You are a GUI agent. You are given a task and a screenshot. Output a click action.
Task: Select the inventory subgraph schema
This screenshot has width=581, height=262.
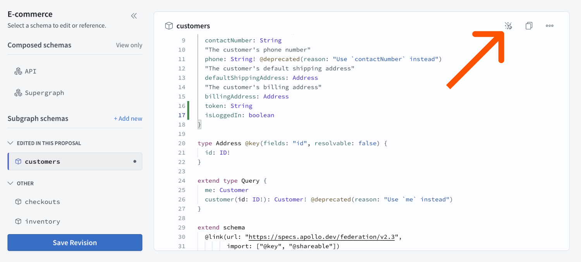[x=42, y=221]
